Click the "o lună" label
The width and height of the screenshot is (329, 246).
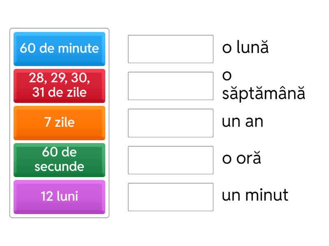pyautogui.click(x=245, y=48)
